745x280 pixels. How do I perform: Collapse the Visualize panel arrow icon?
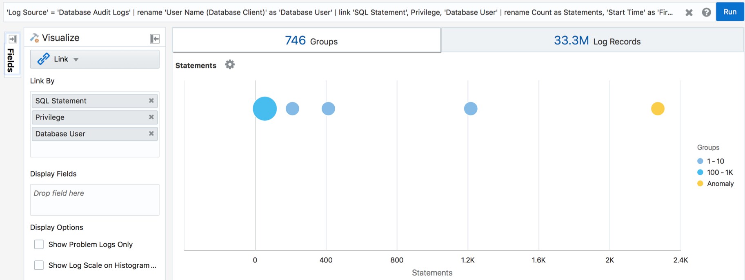click(155, 39)
